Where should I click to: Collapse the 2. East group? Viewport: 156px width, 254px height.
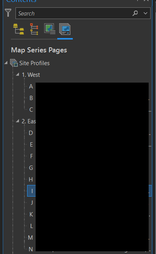tap(17, 121)
